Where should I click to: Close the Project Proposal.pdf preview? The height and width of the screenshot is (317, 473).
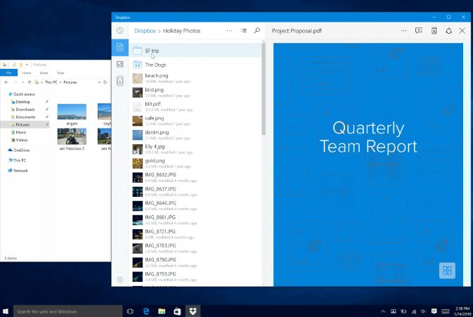(462, 30)
